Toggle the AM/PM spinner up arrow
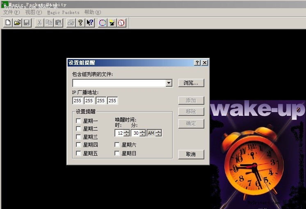 coord(158,131)
